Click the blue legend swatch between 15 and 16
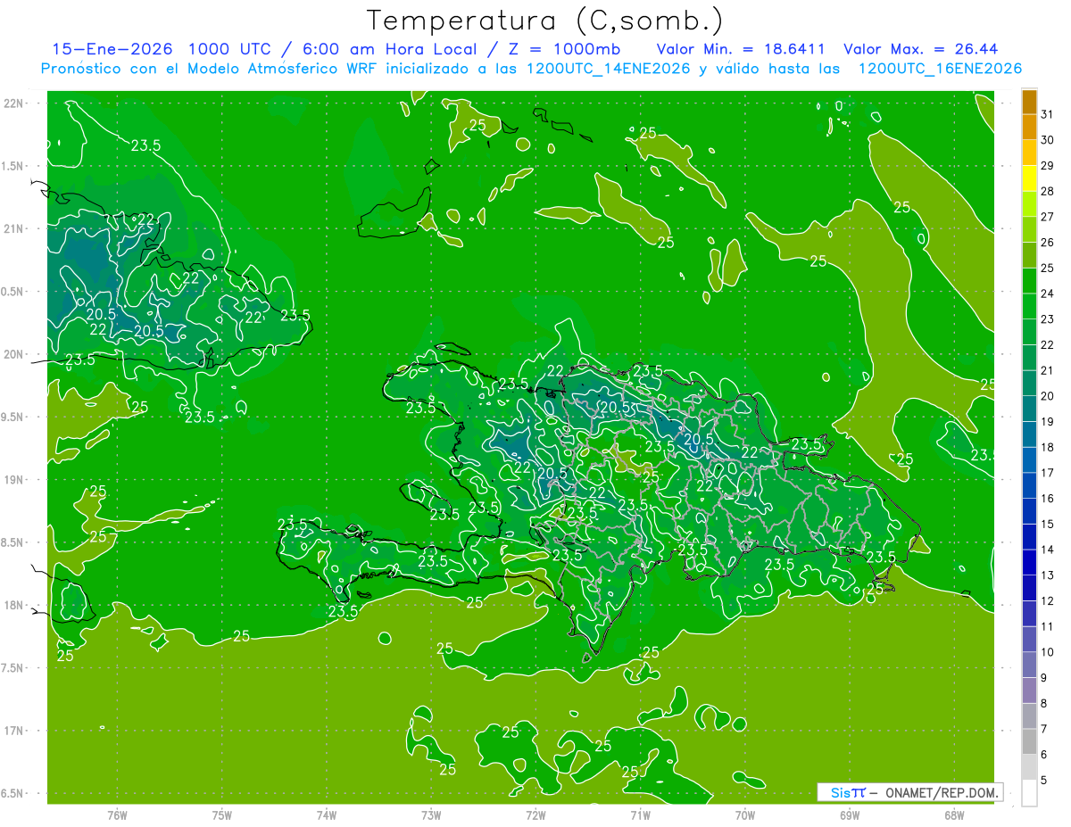The image size is (1071, 827). click(x=1029, y=511)
